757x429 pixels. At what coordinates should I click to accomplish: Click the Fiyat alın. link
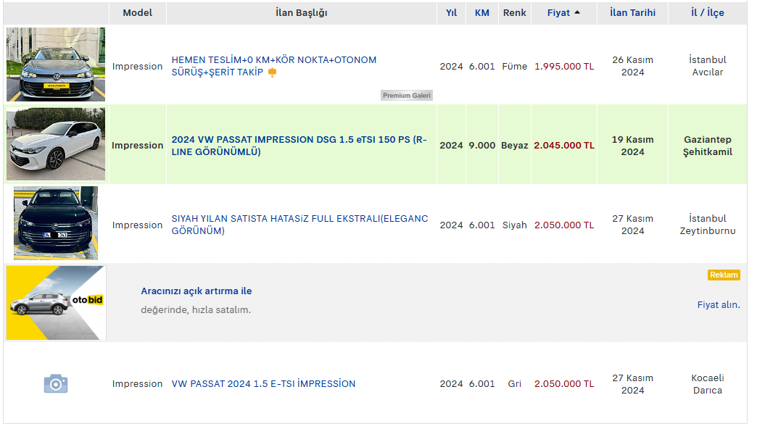(719, 305)
